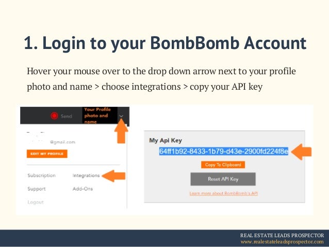Select the highlighted API key field
This screenshot has width=329, height=247.
click(224, 151)
